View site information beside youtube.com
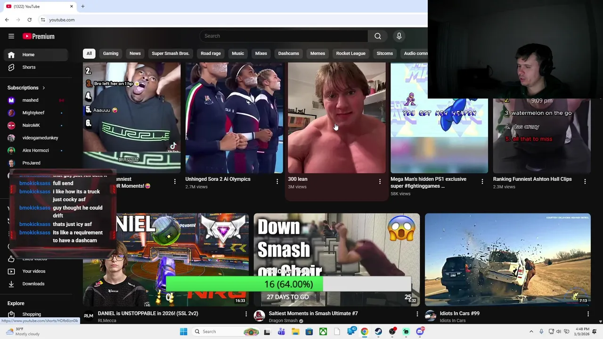The height and width of the screenshot is (339, 603). (x=43, y=20)
